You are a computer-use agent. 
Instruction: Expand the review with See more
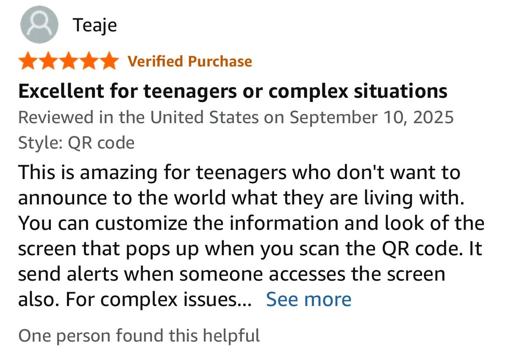pos(308,300)
